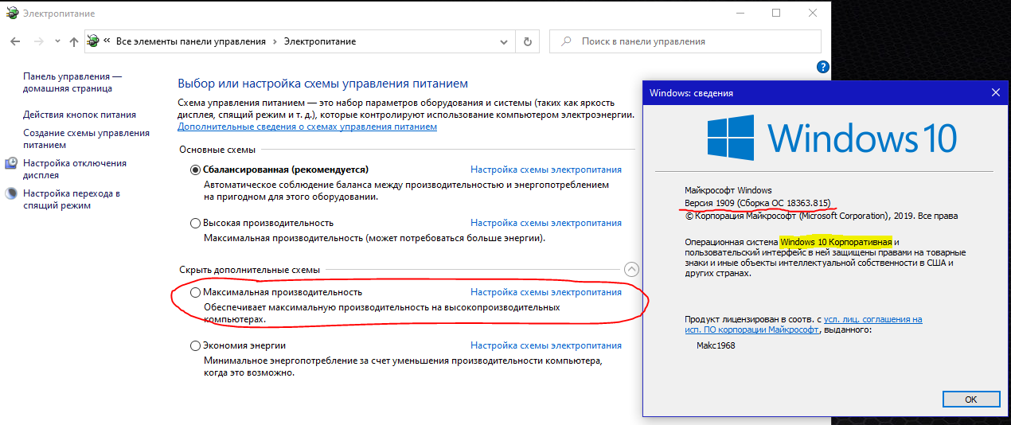
Task: Open plan settings for Сбалансированная
Action: [546, 170]
